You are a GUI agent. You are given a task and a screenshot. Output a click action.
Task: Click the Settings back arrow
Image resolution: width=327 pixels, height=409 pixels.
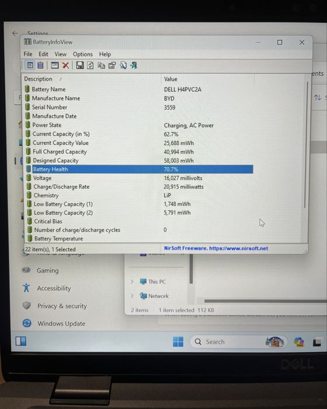point(15,33)
